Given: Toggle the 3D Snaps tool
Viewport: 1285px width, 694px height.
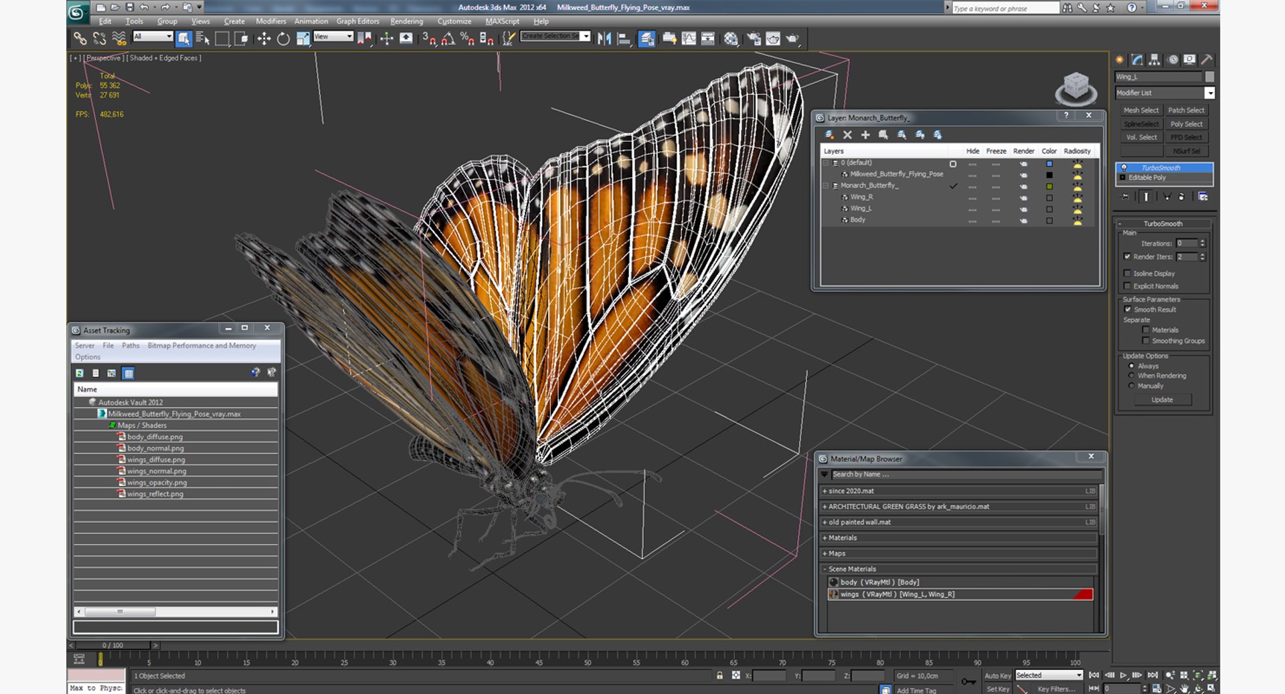Looking at the screenshot, I should click(429, 39).
